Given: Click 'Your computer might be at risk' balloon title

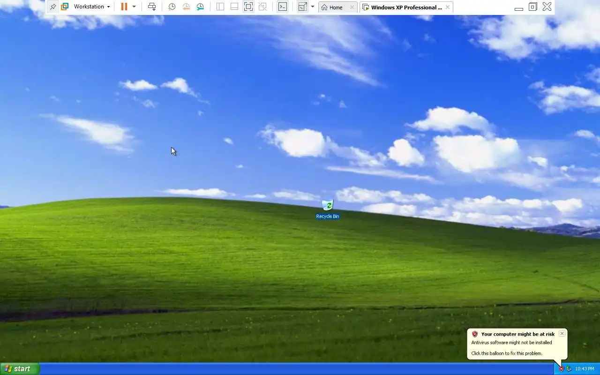Looking at the screenshot, I should [x=518, y=334].
